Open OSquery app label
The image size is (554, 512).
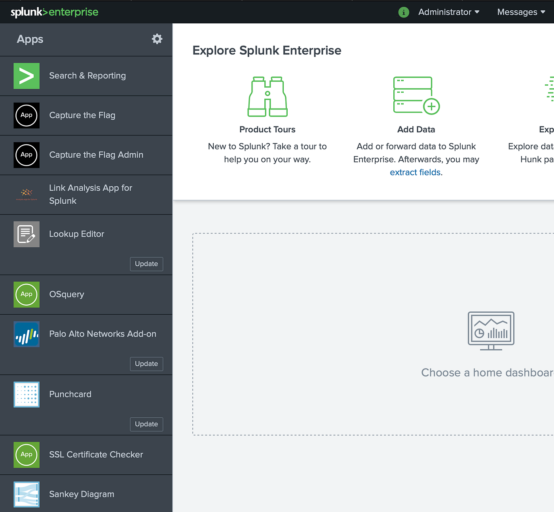[x=67, y=294]
